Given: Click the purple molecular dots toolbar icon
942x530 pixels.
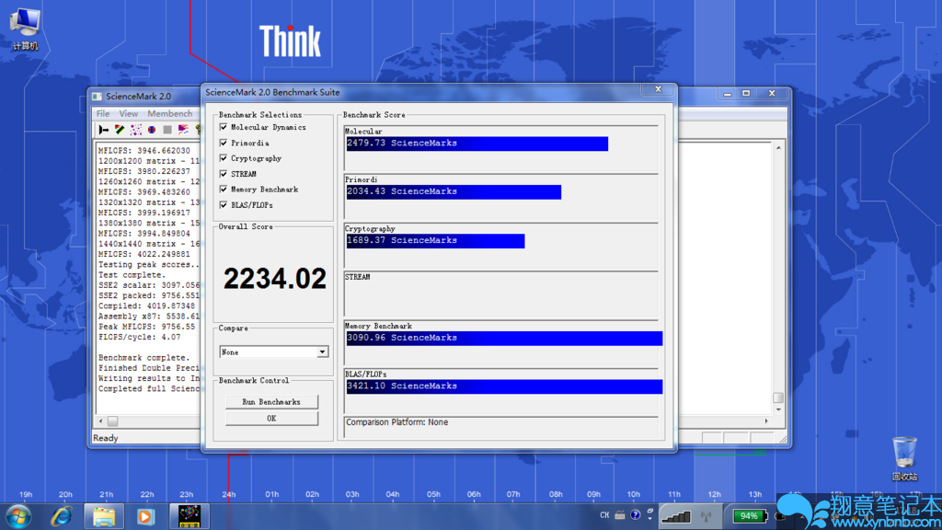Looking at the screenshot, I should [x=136, y=130].
